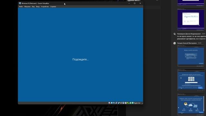Screen dimensions: 206x116
Task: Open the chat thumbnail of setup options screen
Action: coord(191,56)
